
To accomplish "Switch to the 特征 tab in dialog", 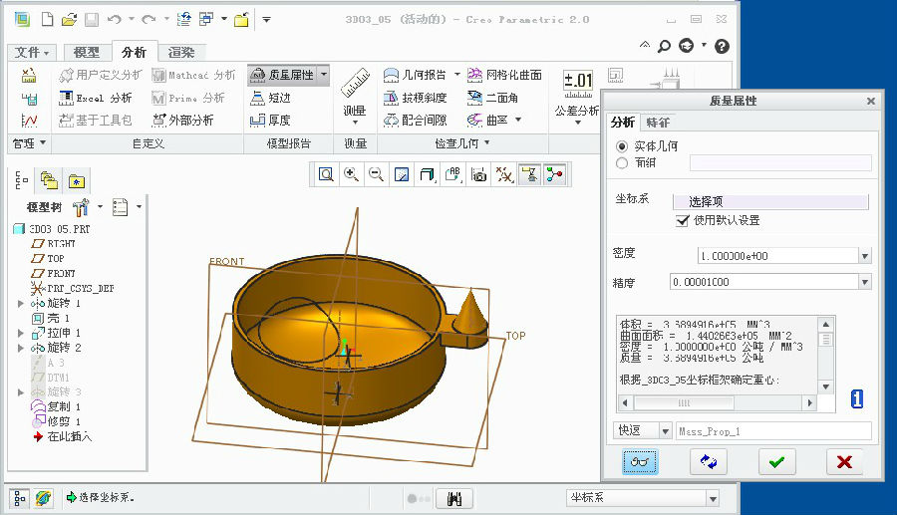I will 658,123.
